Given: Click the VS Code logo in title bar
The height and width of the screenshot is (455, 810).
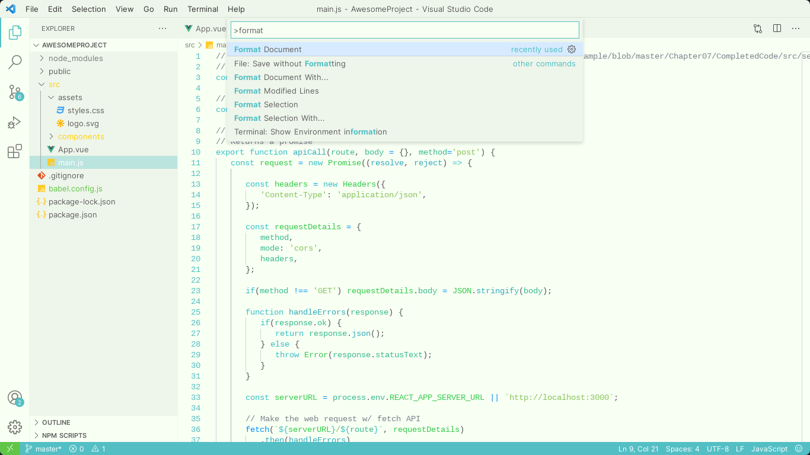Looking at the screenshot, I should tap(10, 9).
